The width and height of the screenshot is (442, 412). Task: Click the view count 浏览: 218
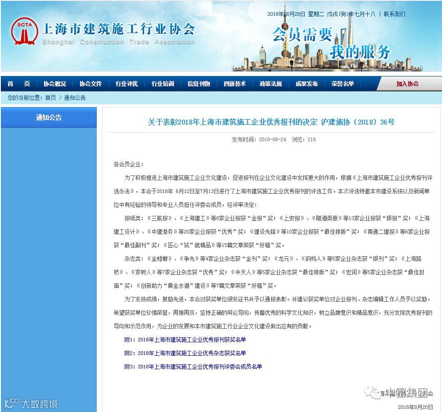pyautogui.click(x=303, y=139)
